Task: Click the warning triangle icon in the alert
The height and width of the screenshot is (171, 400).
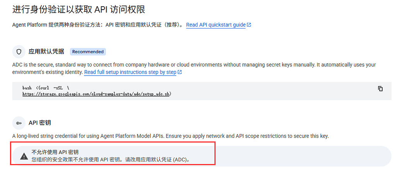Action: point(24,156)
